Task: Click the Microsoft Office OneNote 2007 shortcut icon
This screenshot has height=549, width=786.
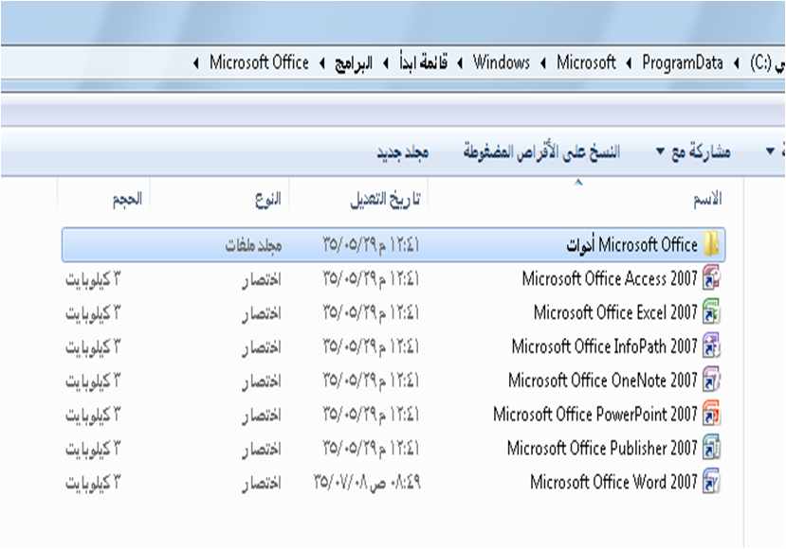Action: tap(711, 380)
